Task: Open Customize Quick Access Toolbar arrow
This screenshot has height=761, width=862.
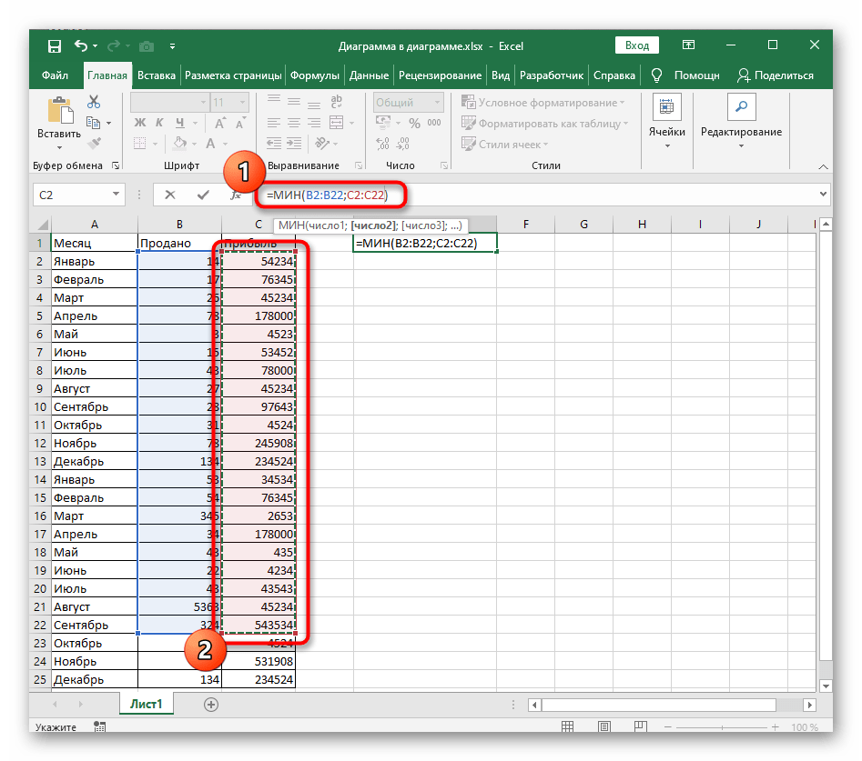Action: 173,46
